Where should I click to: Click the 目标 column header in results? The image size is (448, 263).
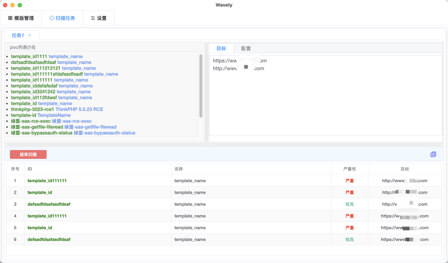click(405, 169)
